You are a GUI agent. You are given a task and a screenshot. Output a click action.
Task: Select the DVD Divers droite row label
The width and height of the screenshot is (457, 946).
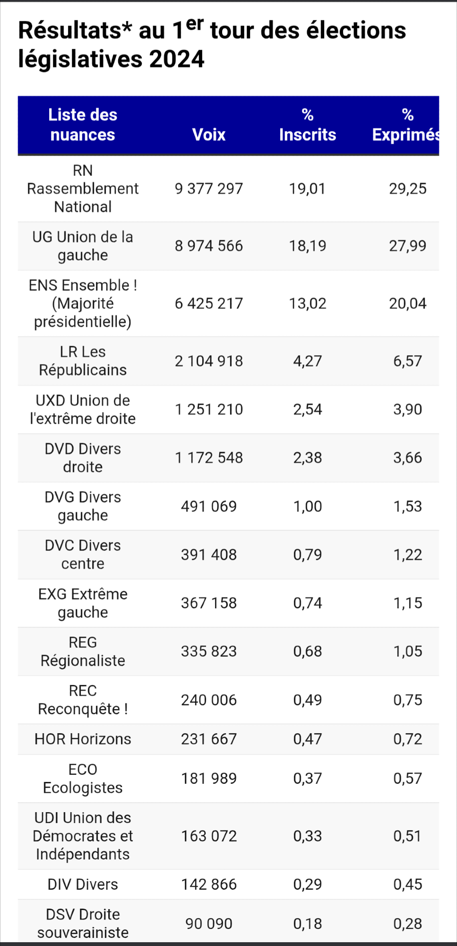pos(83,458)
